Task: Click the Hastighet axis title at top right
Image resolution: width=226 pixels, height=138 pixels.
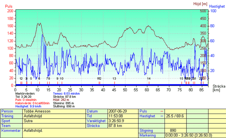Action: [217, 6]
